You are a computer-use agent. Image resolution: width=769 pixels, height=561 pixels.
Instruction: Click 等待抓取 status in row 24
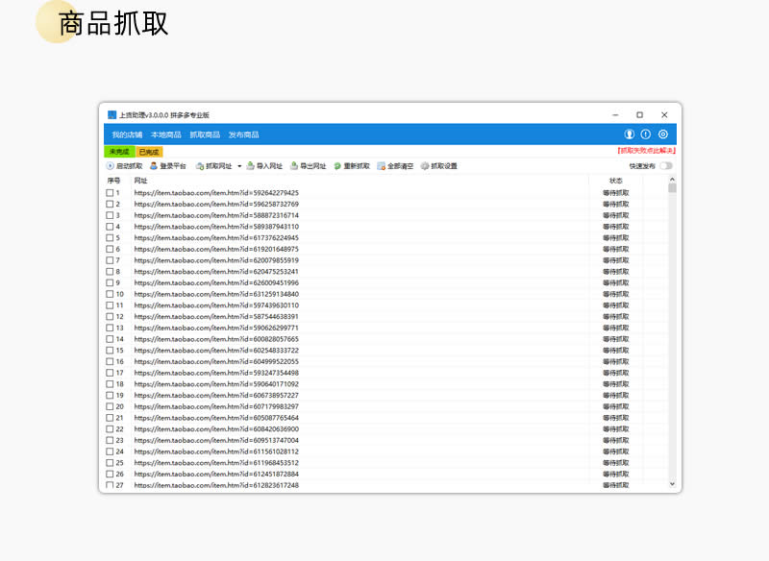[x=616, y=452]
